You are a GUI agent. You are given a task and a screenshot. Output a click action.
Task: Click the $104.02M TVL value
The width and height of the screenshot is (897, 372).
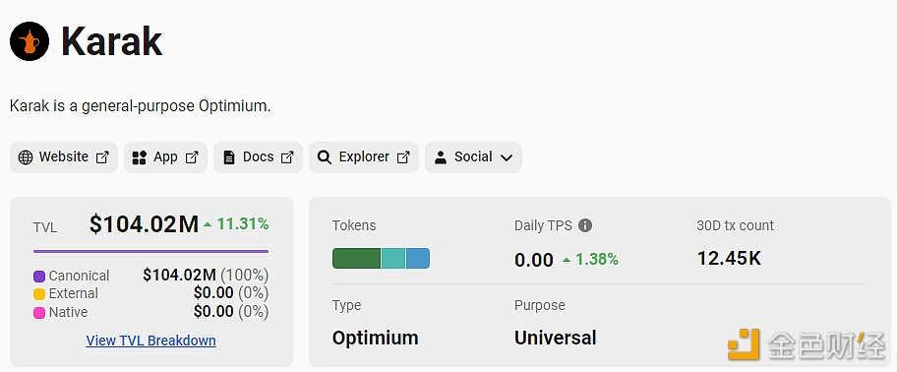pos(144,224)
